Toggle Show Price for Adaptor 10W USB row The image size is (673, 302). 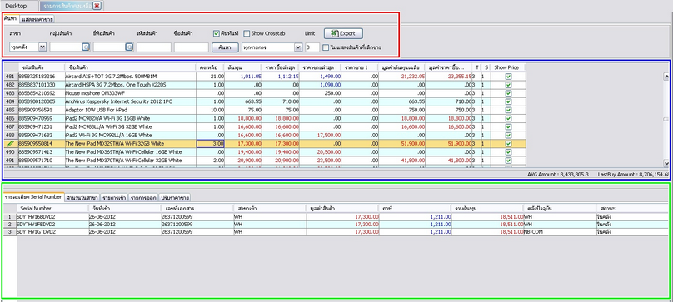pyautogui.click(x=508, y=110)
